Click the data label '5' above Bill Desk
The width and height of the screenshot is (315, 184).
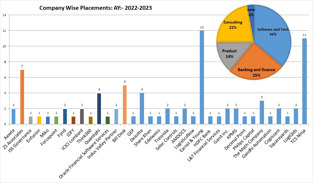pyautogui.click(x=125, y=82)
